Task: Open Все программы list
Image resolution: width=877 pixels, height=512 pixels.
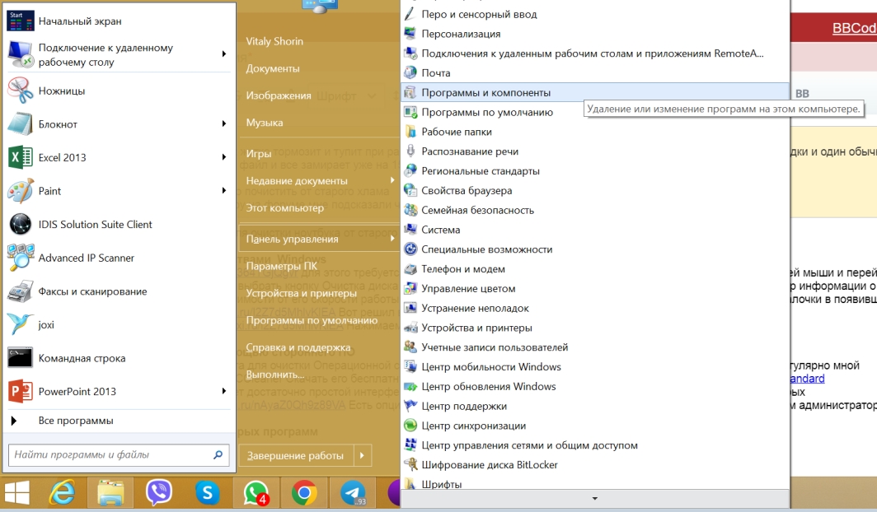Action: (x=76, y=421)
